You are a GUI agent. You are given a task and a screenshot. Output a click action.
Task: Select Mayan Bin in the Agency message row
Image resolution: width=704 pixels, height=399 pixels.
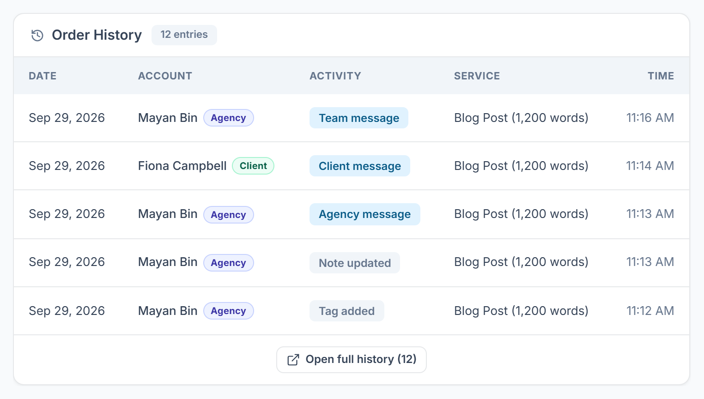[x=168, y=214]
